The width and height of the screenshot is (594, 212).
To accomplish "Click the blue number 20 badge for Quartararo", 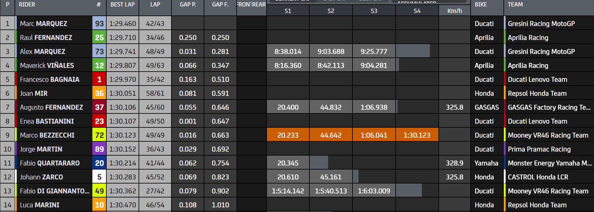I will [x=99, y=163].
